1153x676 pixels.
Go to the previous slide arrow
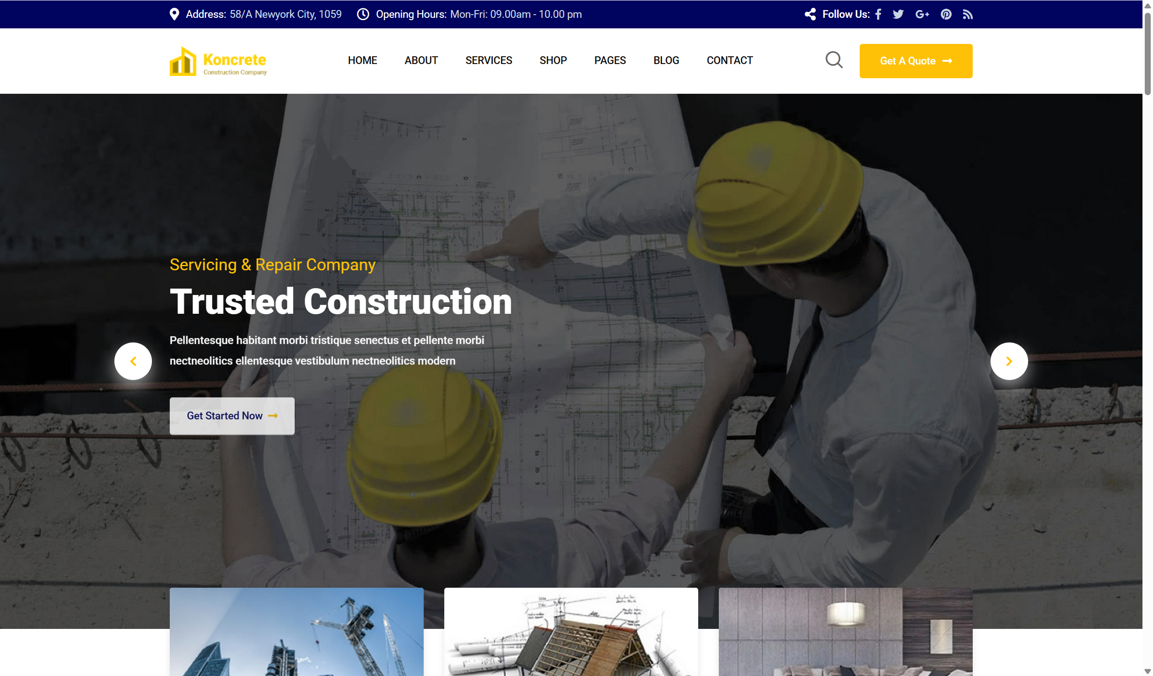(133, 361)
